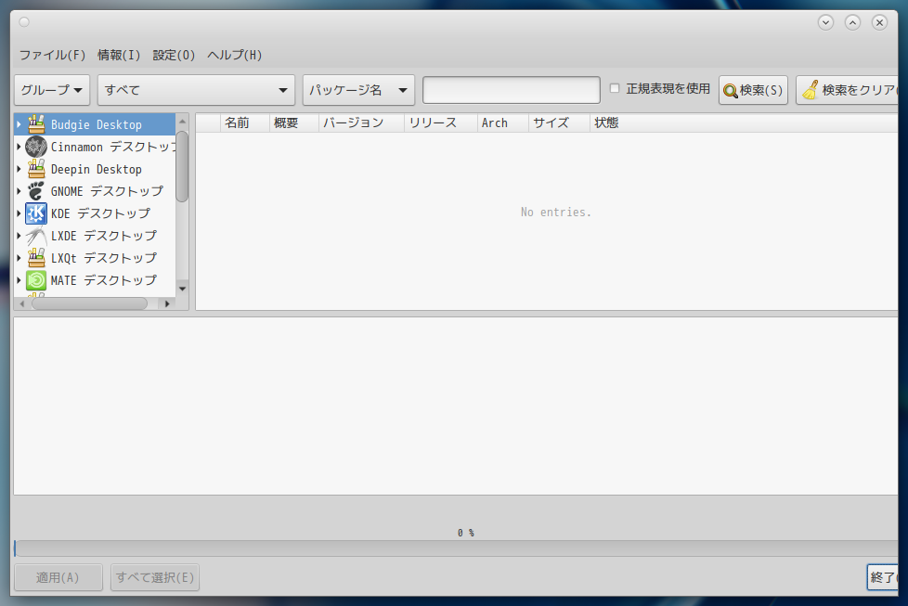Open the すべて filter dropdown
This screenshot has width=908, height=606.
point(196,90)
